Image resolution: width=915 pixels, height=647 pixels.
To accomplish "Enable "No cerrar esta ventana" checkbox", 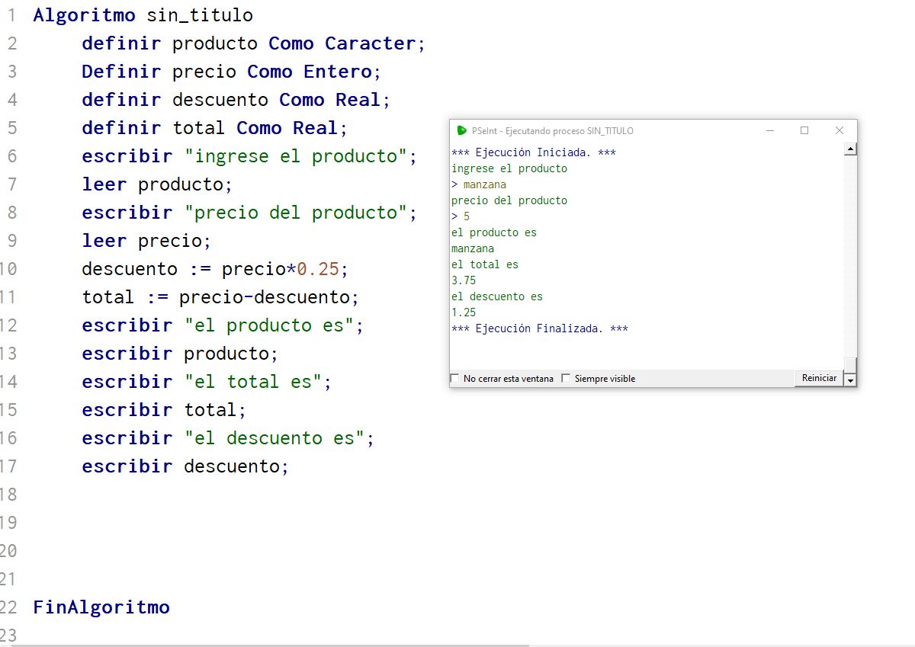I will pos(455,379).
